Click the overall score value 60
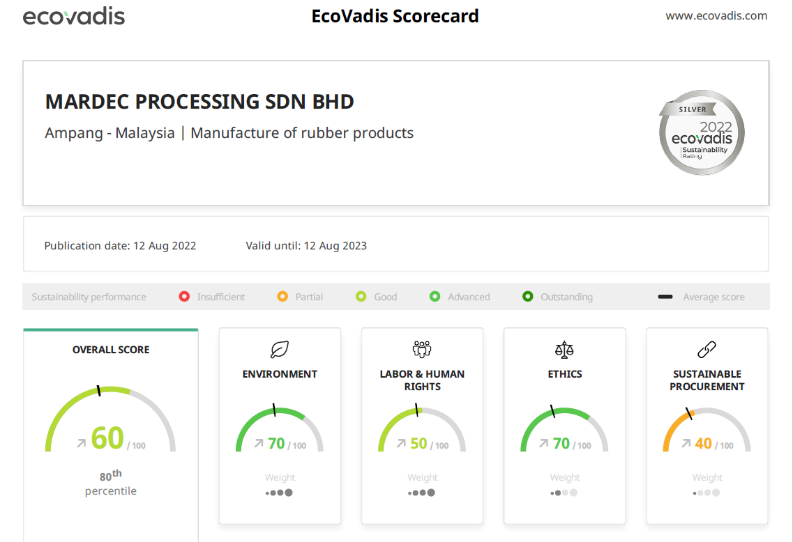This screenshot has width=793, height=542. 107,438
